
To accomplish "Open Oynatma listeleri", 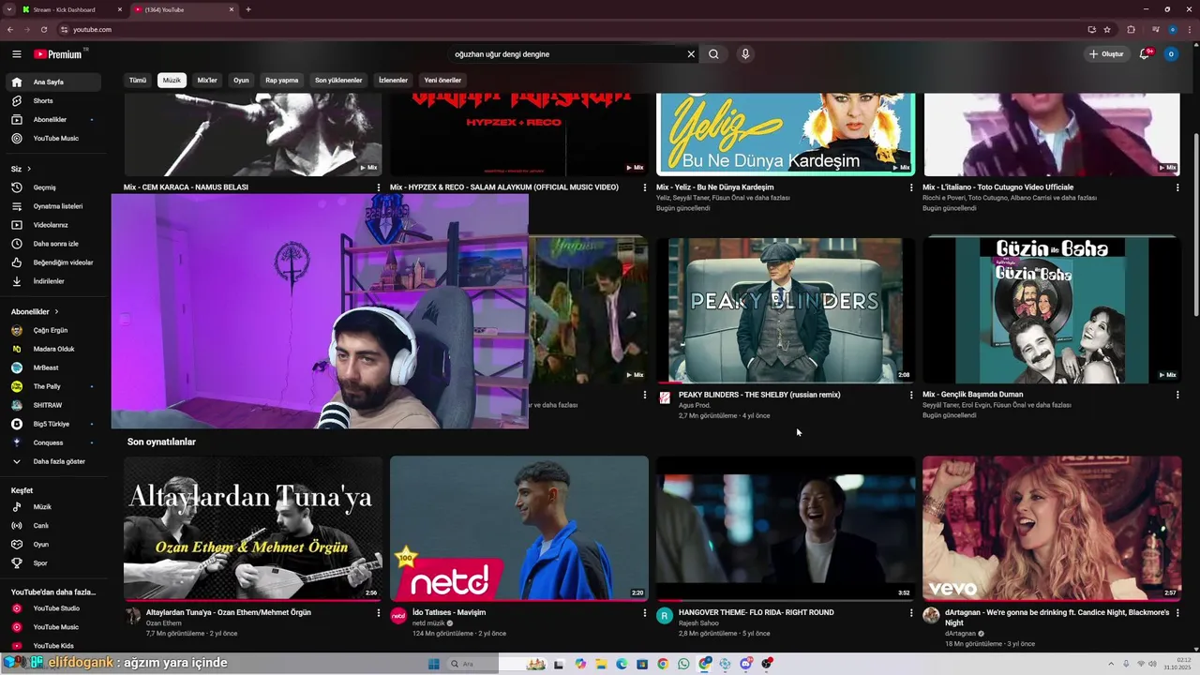I will 53,206.
